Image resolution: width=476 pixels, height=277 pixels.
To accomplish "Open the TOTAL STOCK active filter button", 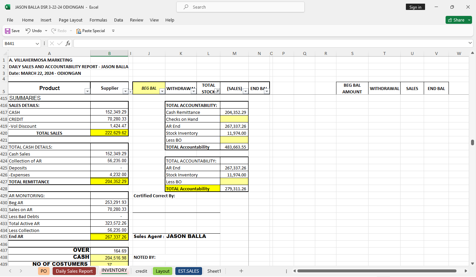I will [217, 91].
